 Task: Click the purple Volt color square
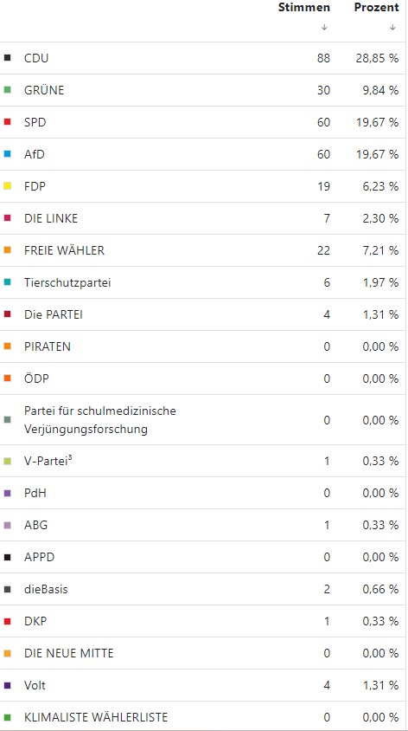click(7, 685)
